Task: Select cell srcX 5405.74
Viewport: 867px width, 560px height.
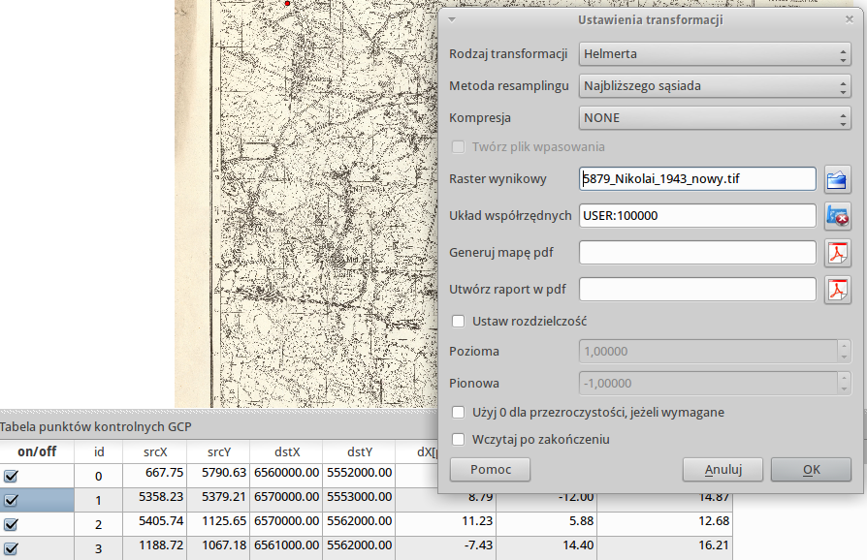Action: (x=155, y=524)
